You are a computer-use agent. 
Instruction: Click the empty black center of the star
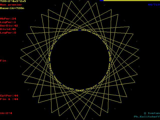(x=80, y=60)
